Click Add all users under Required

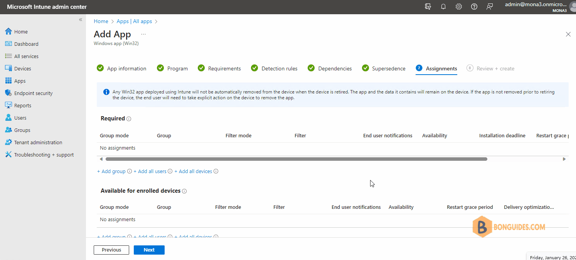[150, 171]
